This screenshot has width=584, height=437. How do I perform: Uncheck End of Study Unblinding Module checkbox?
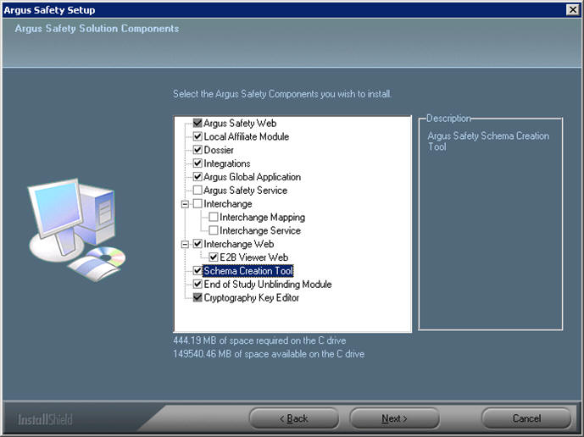[x=197, y=284]
